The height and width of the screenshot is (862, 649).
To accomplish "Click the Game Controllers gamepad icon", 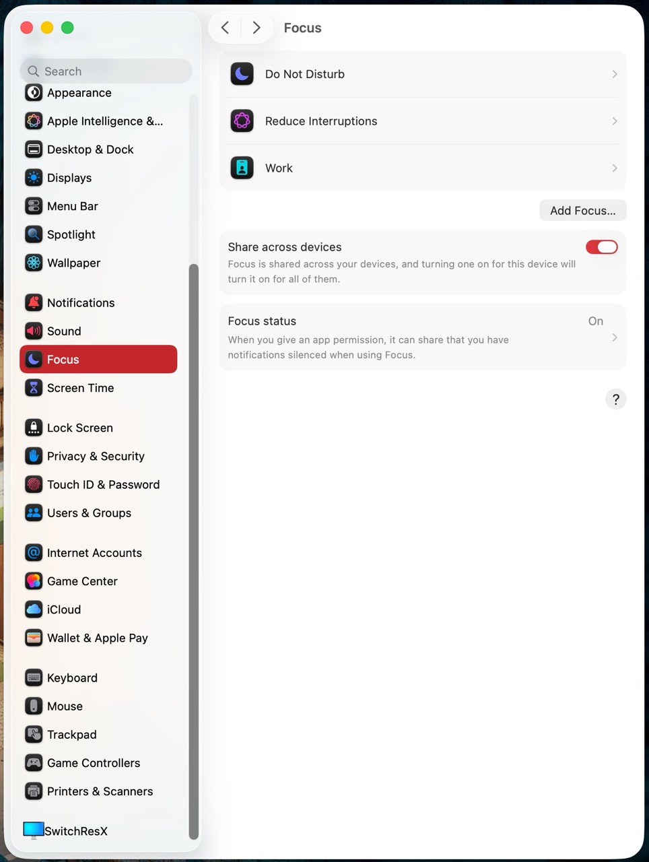I will (x=34, y=763).
